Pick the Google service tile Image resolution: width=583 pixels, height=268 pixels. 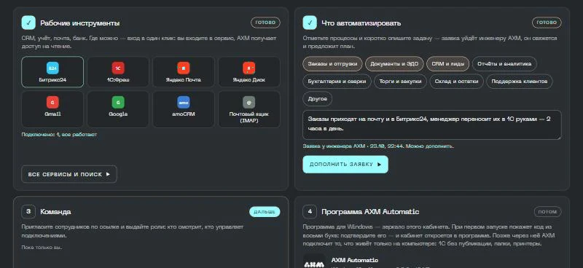pyautogui.click(x=118, y=109)
